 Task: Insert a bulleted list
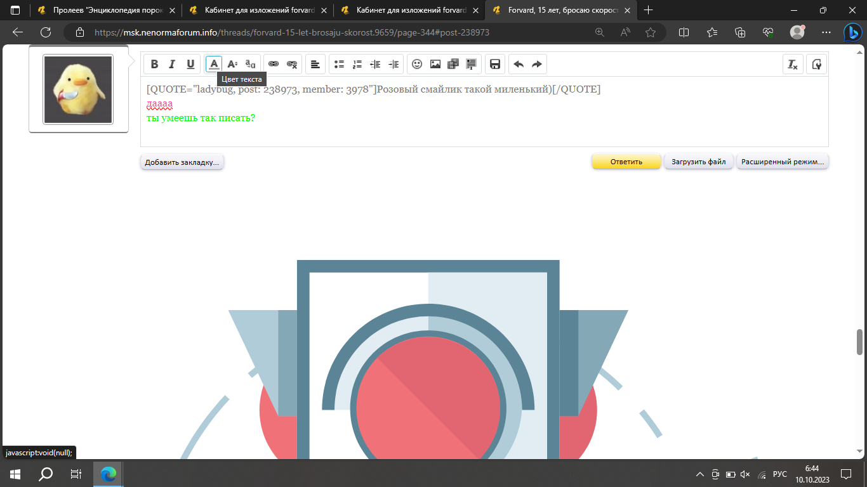point(339,64)
